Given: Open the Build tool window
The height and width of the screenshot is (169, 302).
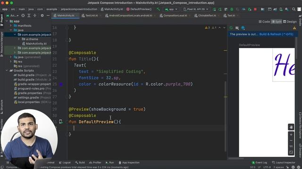Looking at the screenshot, I should [80, 162].
